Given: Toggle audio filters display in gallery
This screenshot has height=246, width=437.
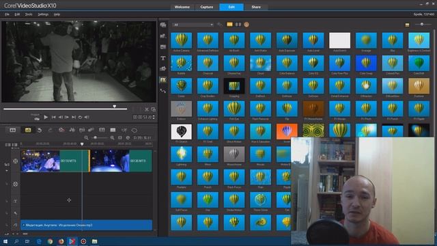Looking at the screenshot, I should tap(238, 25).
